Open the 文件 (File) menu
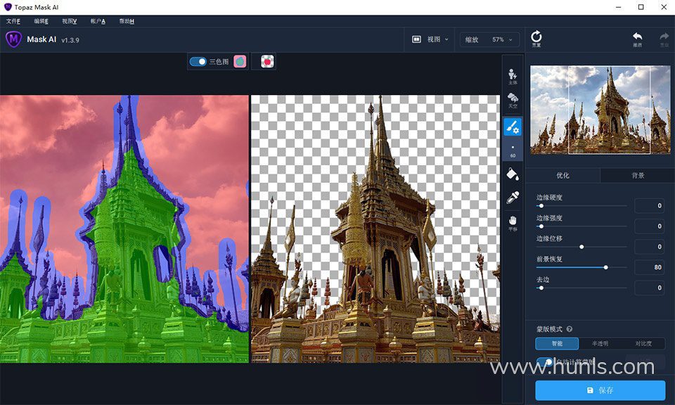The width and height of the screenshot is (675, 405). [13, 21]
